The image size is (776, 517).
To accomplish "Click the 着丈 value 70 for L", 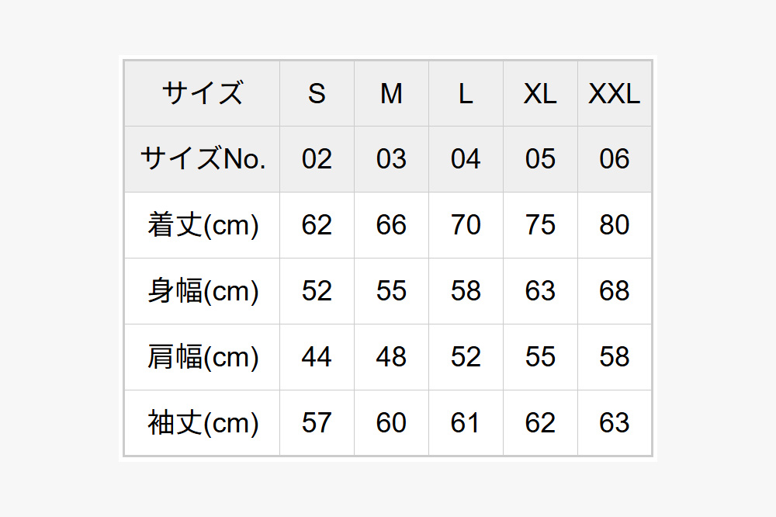I will 466,225.
